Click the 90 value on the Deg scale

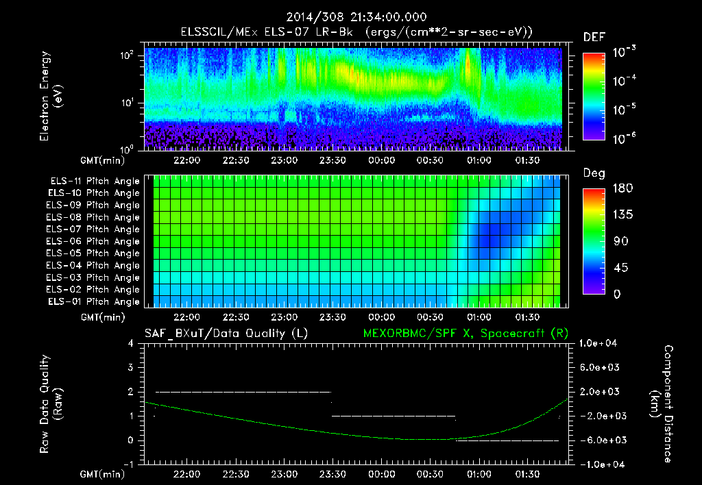pos(620,242)
